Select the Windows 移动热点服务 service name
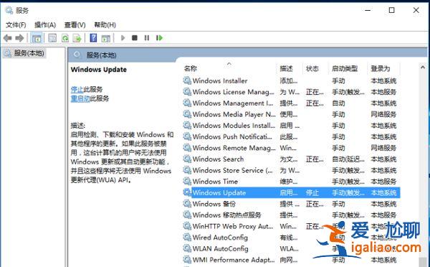Screen dimensions: 430x267 click(226, 215)
